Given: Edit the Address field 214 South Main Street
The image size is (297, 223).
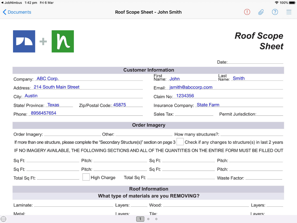Looking at the screenshot, I should (x=87, y=87).
